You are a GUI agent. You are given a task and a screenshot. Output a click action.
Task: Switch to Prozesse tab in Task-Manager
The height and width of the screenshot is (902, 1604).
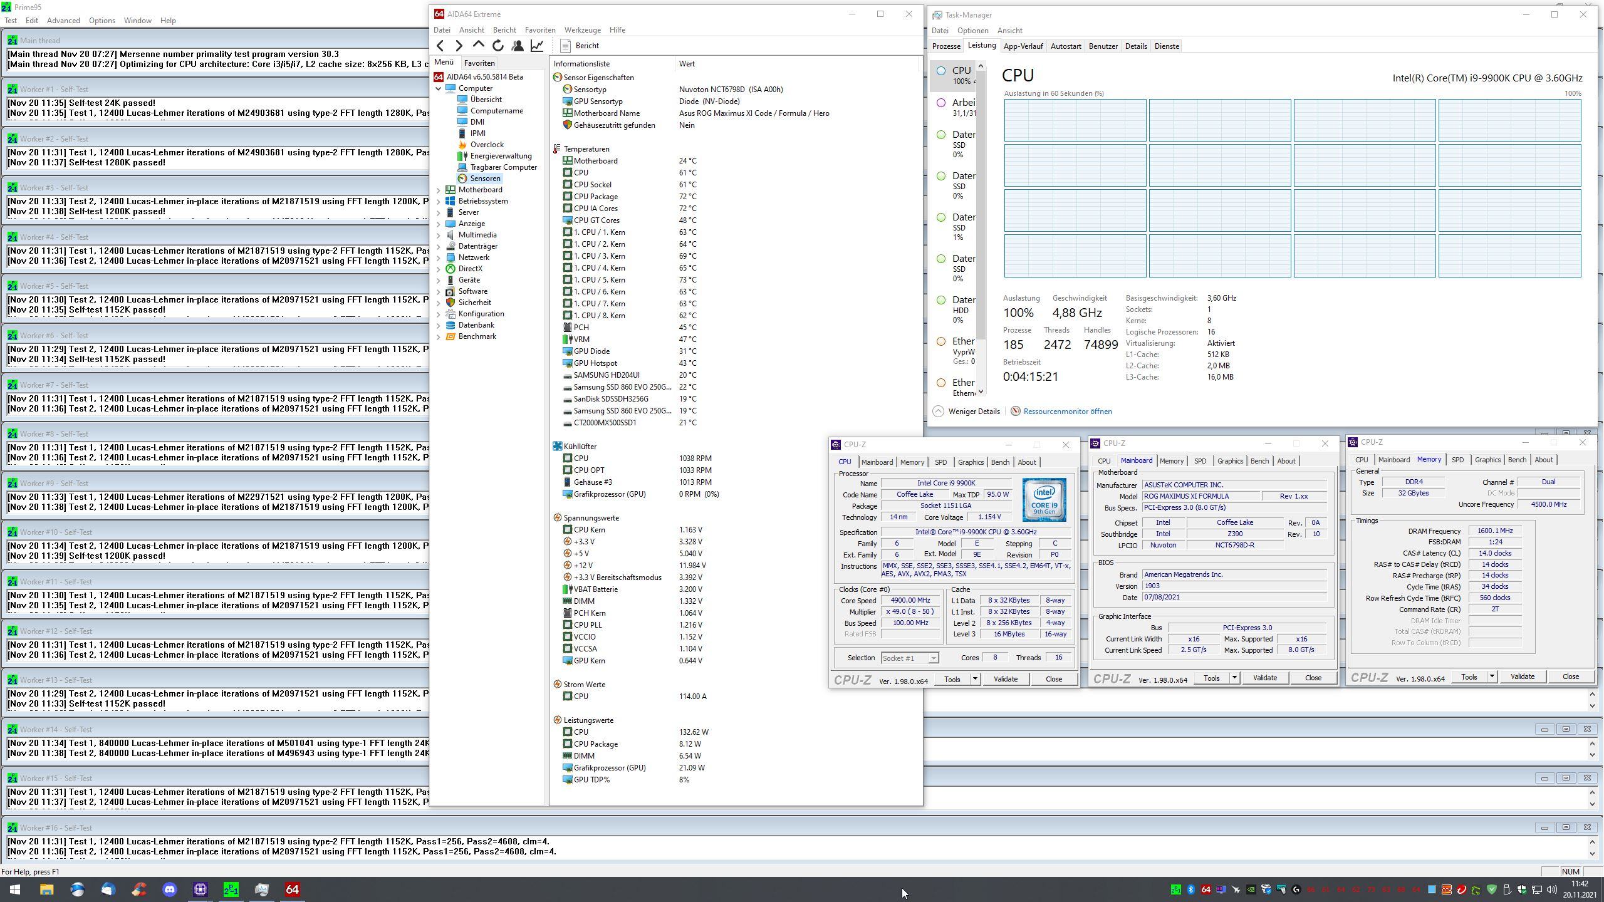click(x=946, y=46)
